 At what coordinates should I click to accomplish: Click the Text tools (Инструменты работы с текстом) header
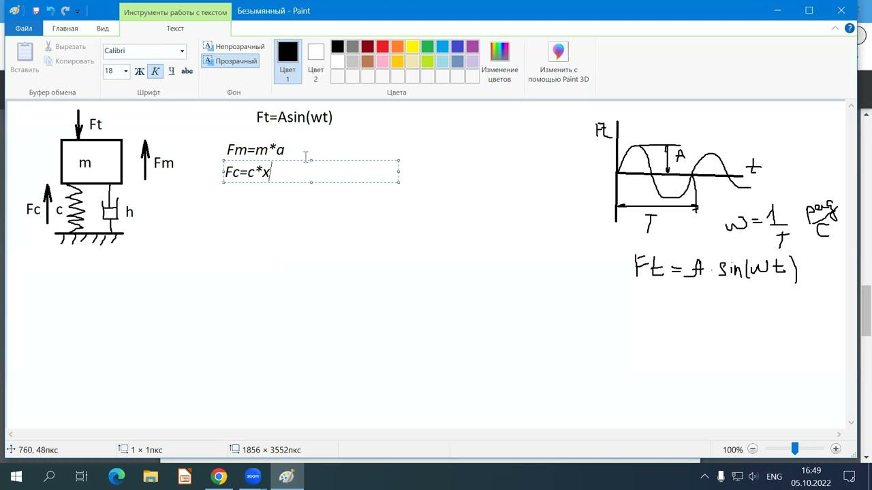175,12
